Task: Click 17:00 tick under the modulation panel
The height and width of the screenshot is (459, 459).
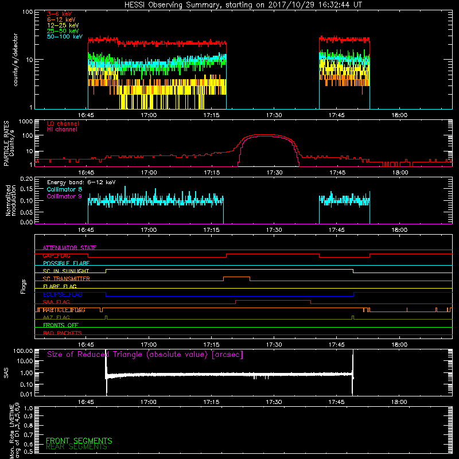Action: pyautogui.click(x=149, y=230)
